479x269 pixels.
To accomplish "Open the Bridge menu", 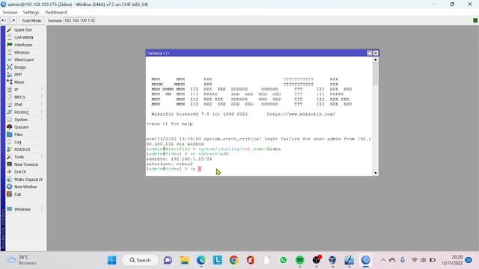I will (x=20, y=67).
